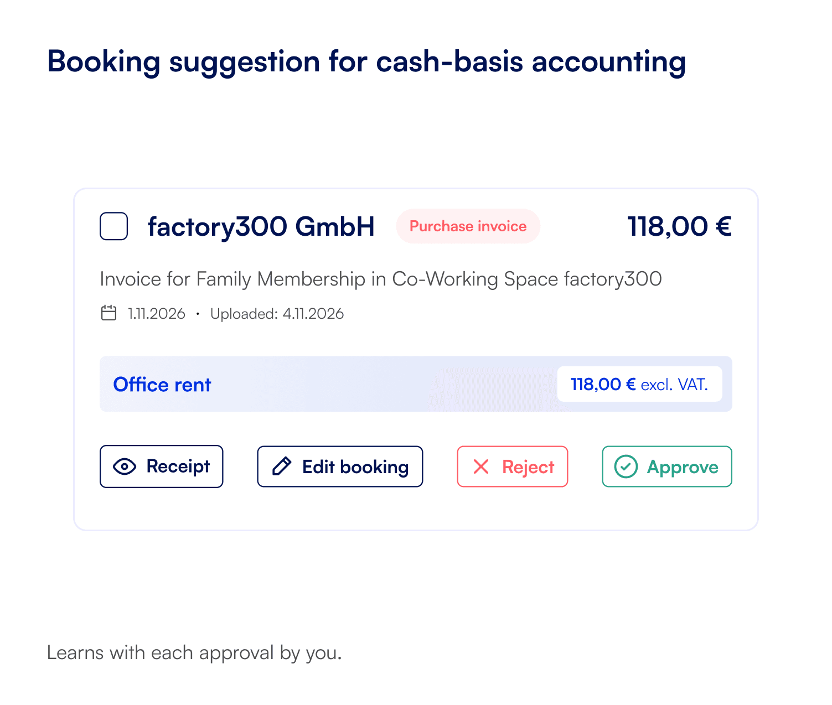Viewport: 832px width, 705px height.
Task: Click the Booking suggestion heading
Action: coord(365,61)
